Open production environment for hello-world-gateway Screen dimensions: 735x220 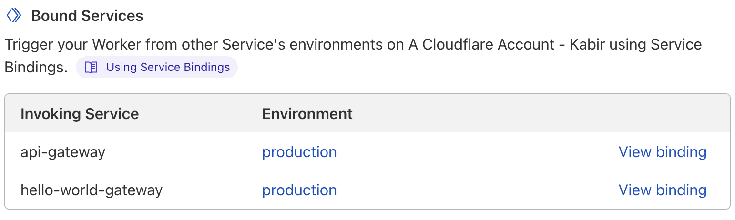299,190
